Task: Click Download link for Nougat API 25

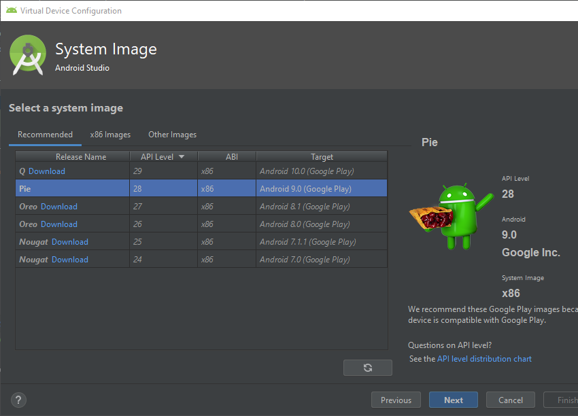Action: point(70,242)
